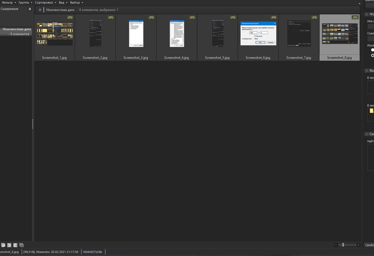Open the Сортировка dropdown menu

point(46,2)
